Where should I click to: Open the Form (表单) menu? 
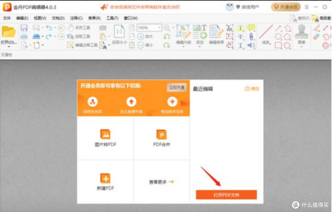pyautogui.click(x=94, y=18)
